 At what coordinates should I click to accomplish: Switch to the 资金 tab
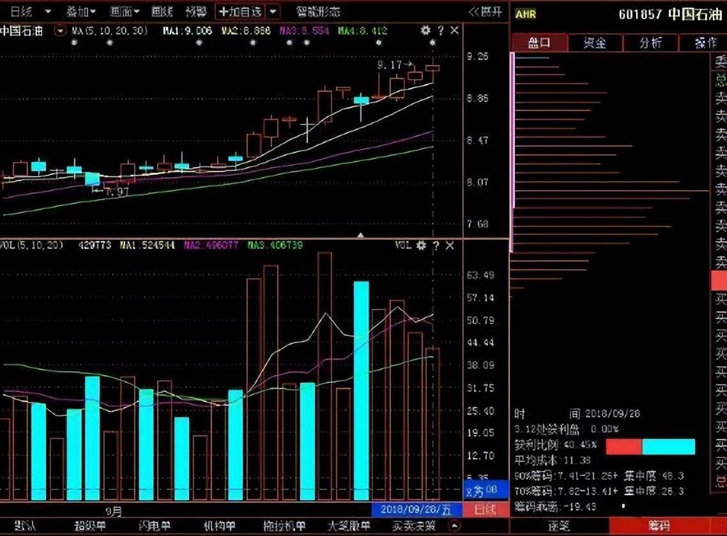[595, 43]
